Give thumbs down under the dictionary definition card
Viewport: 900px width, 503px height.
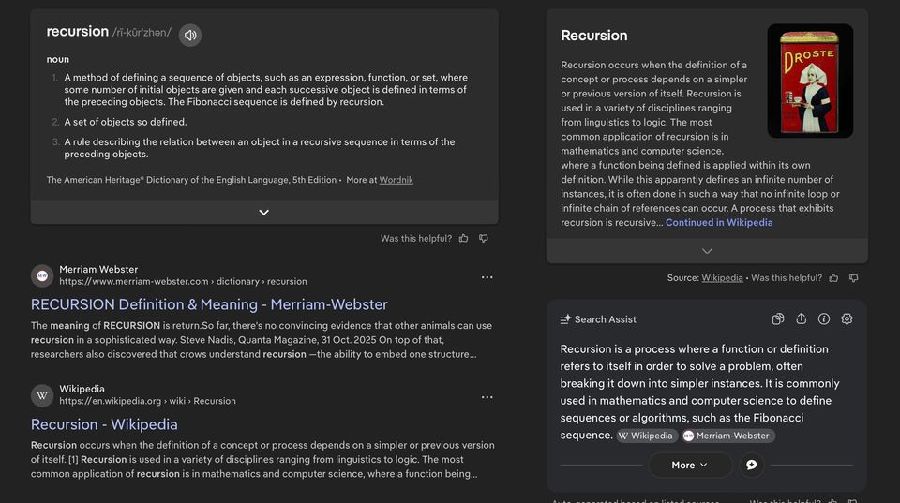pyautogui.click(x=484, y=238)
